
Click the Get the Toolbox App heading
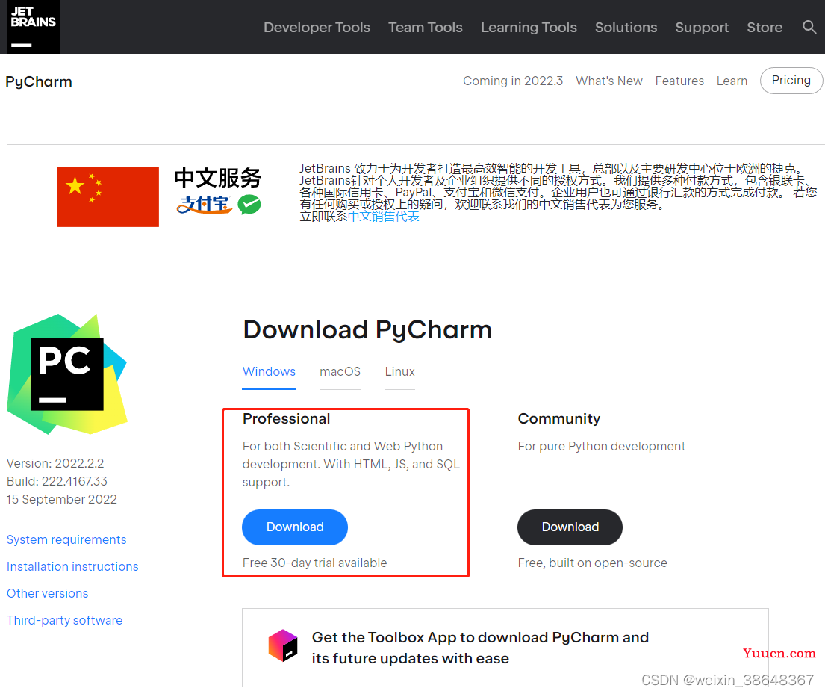480,648
